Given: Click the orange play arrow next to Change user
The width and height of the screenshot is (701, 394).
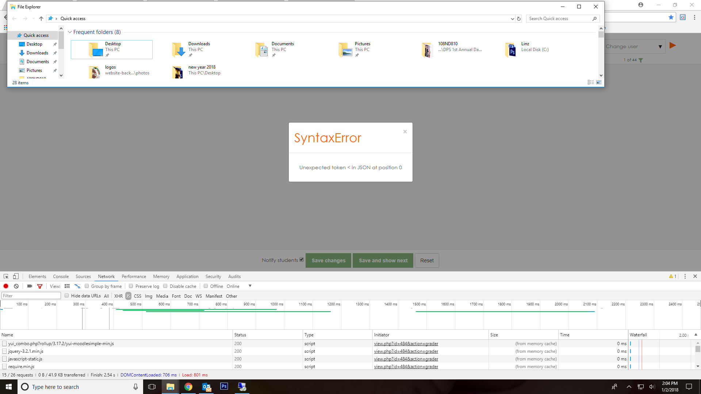Looking at the screenshot, I should click(x=673, y=46).
